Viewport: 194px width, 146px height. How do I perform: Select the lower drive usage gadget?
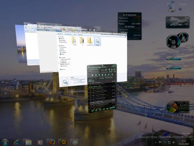click(173, 67)
